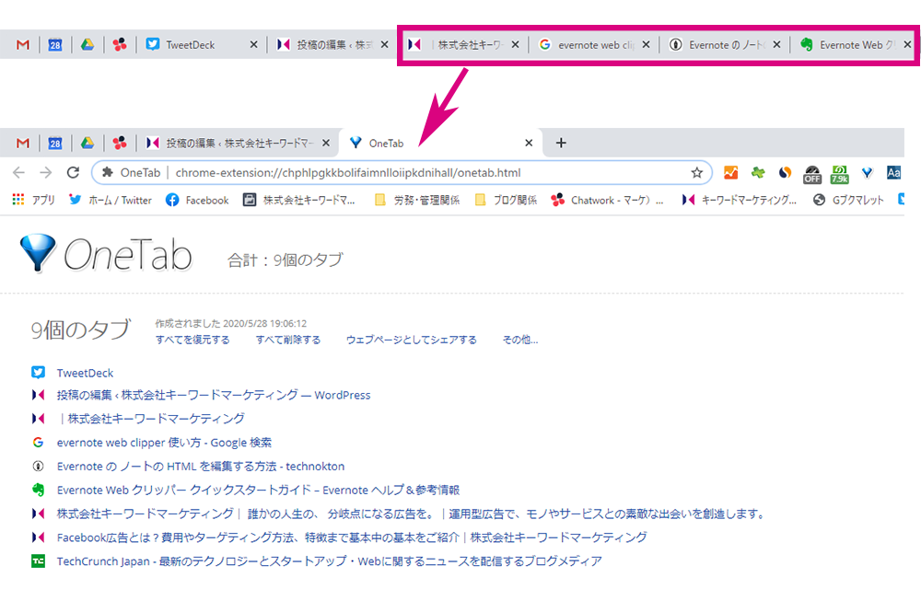Open the ｜株式会社キーワードマーケティング saved link
Screen dimensions: 921x589
pyautogui.click(x=151, y=419)
